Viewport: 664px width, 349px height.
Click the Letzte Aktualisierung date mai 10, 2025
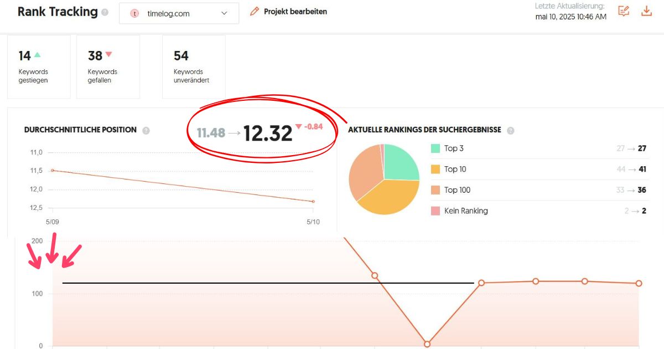pos(571,17)
